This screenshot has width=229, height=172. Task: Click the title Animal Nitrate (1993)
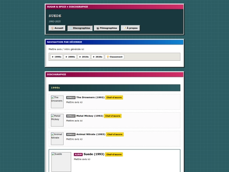tap(91, 134)
